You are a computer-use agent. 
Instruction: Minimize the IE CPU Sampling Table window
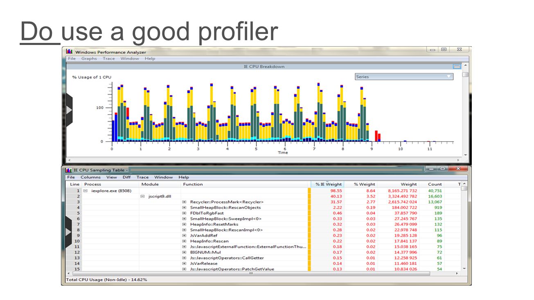tap(431, 168)
